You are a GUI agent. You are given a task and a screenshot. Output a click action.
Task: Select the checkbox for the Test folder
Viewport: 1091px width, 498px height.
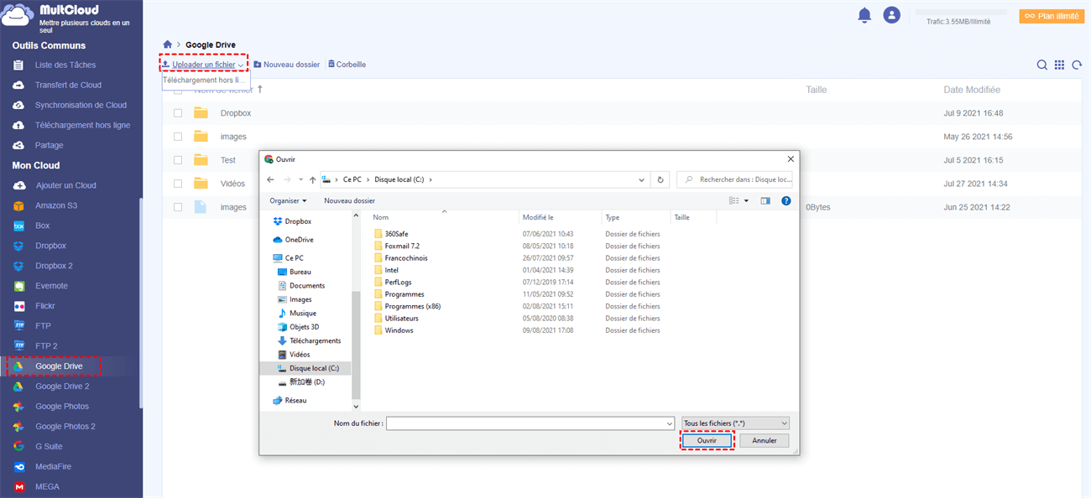pos(178,160)
